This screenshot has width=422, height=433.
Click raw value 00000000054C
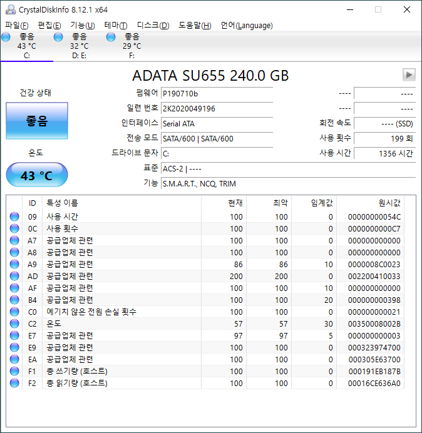tap(374, 216)
